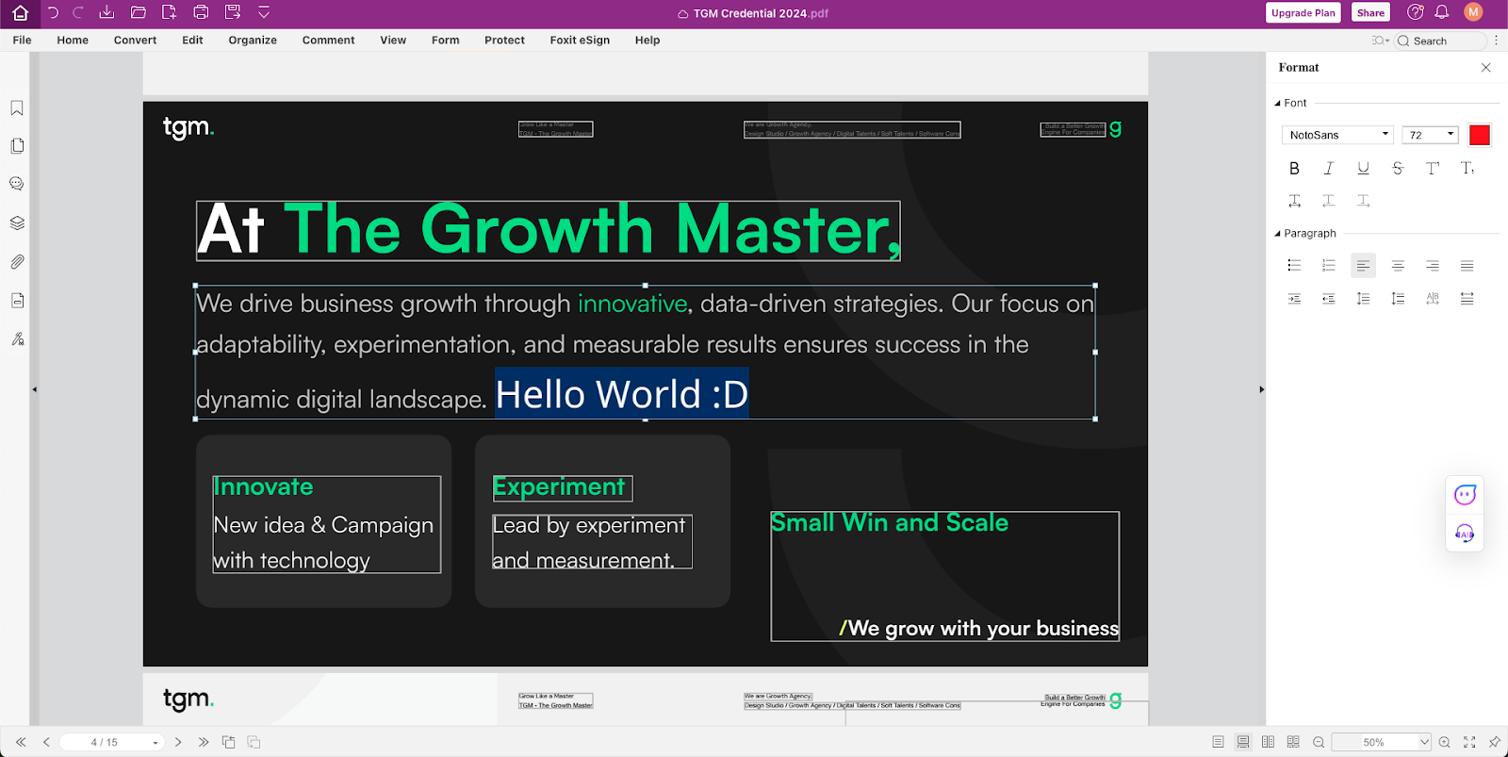The height and width of the screenshot is (757, 1508).
Task: Enter full screen mode
Action: [x=1469, y=743]
